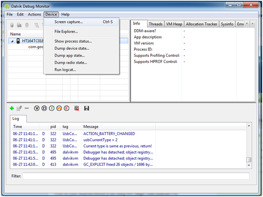Toggle the Info (I) log level
The image size is (263, 197).
click(52, 108)
